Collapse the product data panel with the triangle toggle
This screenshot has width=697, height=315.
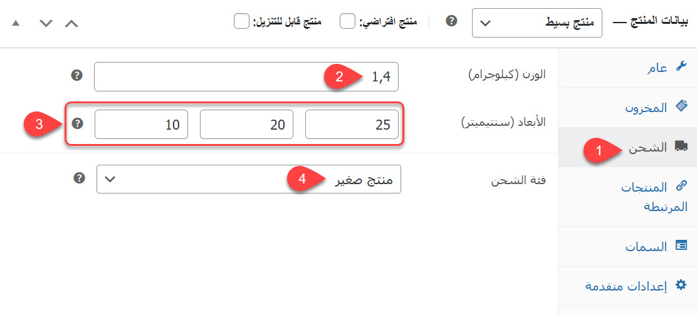[x=16, y=23]
